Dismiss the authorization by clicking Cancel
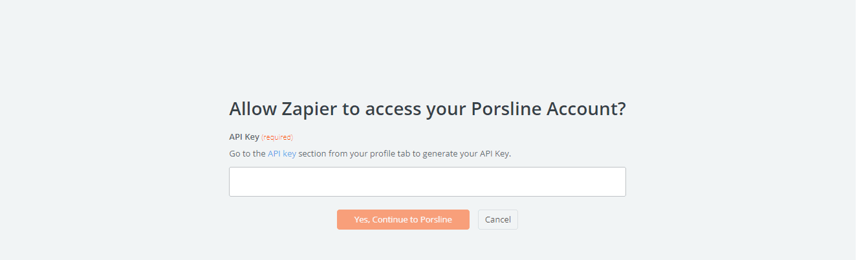The height and width of the screenshot is (260, 857). (x=497, y=220)
